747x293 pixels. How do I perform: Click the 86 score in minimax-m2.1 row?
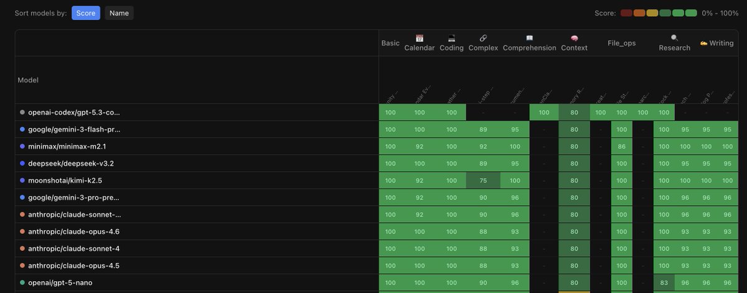coord(622,146)
